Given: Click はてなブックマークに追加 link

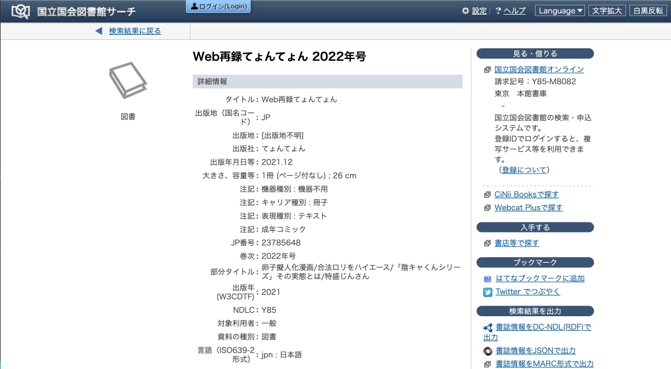Looking at the screenshot, I should tap(540, 279).
